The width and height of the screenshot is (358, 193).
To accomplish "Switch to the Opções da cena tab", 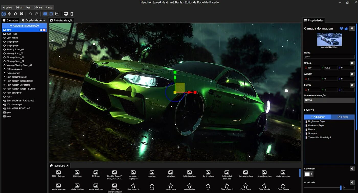I will coord(33,20).
